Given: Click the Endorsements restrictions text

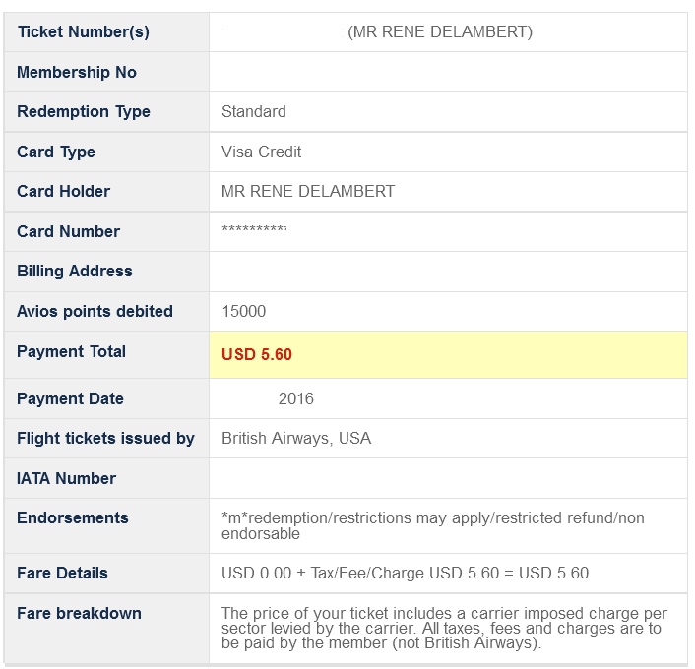Looking at the screenshot, I should click(x=433, y=525).
